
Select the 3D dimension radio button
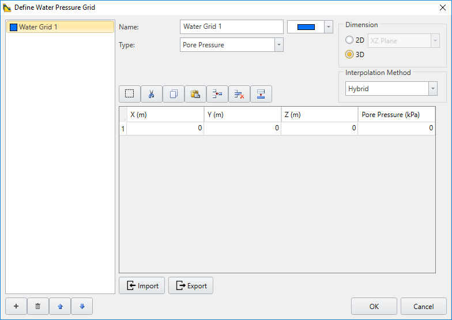click(349, 54)
